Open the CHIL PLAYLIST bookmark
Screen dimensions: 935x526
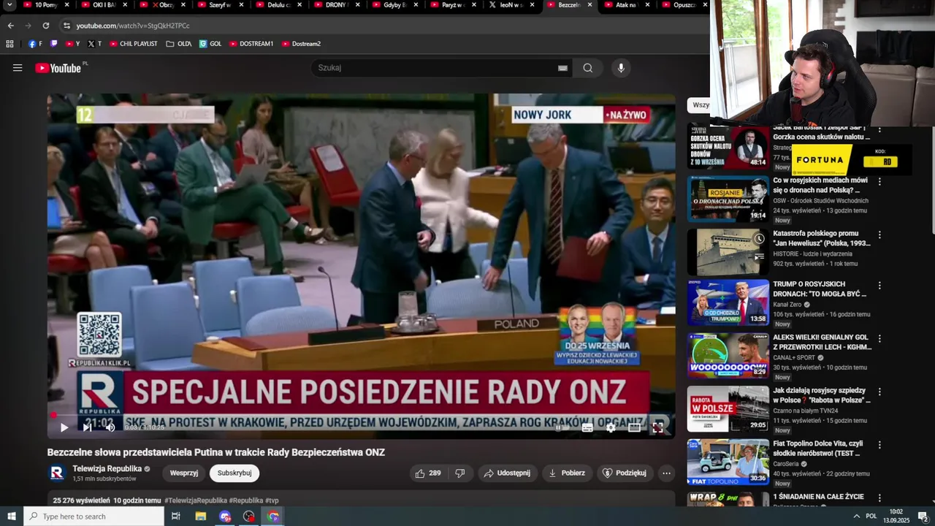click(134, 44)
